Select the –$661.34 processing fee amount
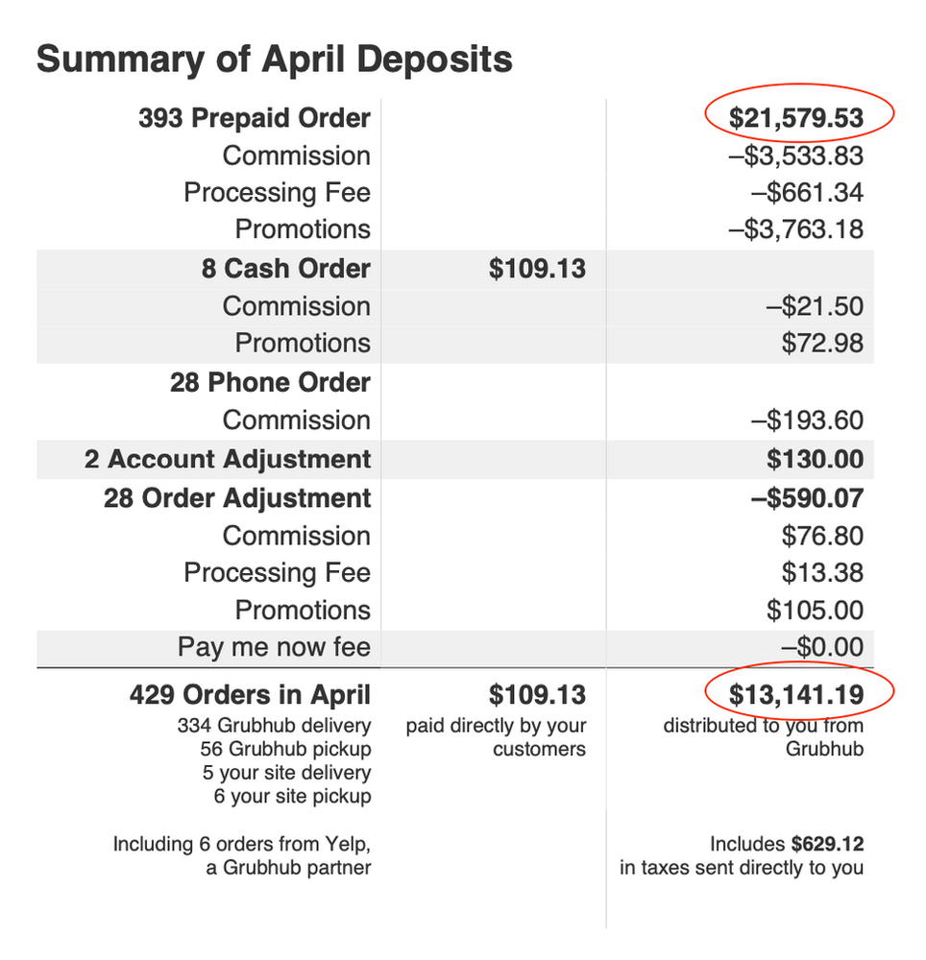 [807, 193]
